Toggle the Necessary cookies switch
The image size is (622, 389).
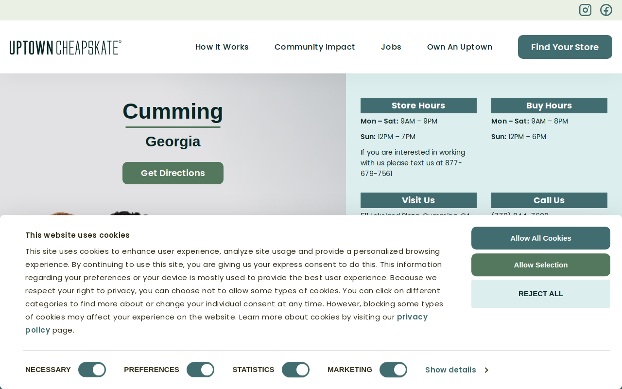(x=92, y=370)
